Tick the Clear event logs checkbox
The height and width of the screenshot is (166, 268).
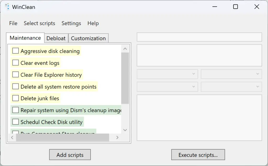click(16, 63)
